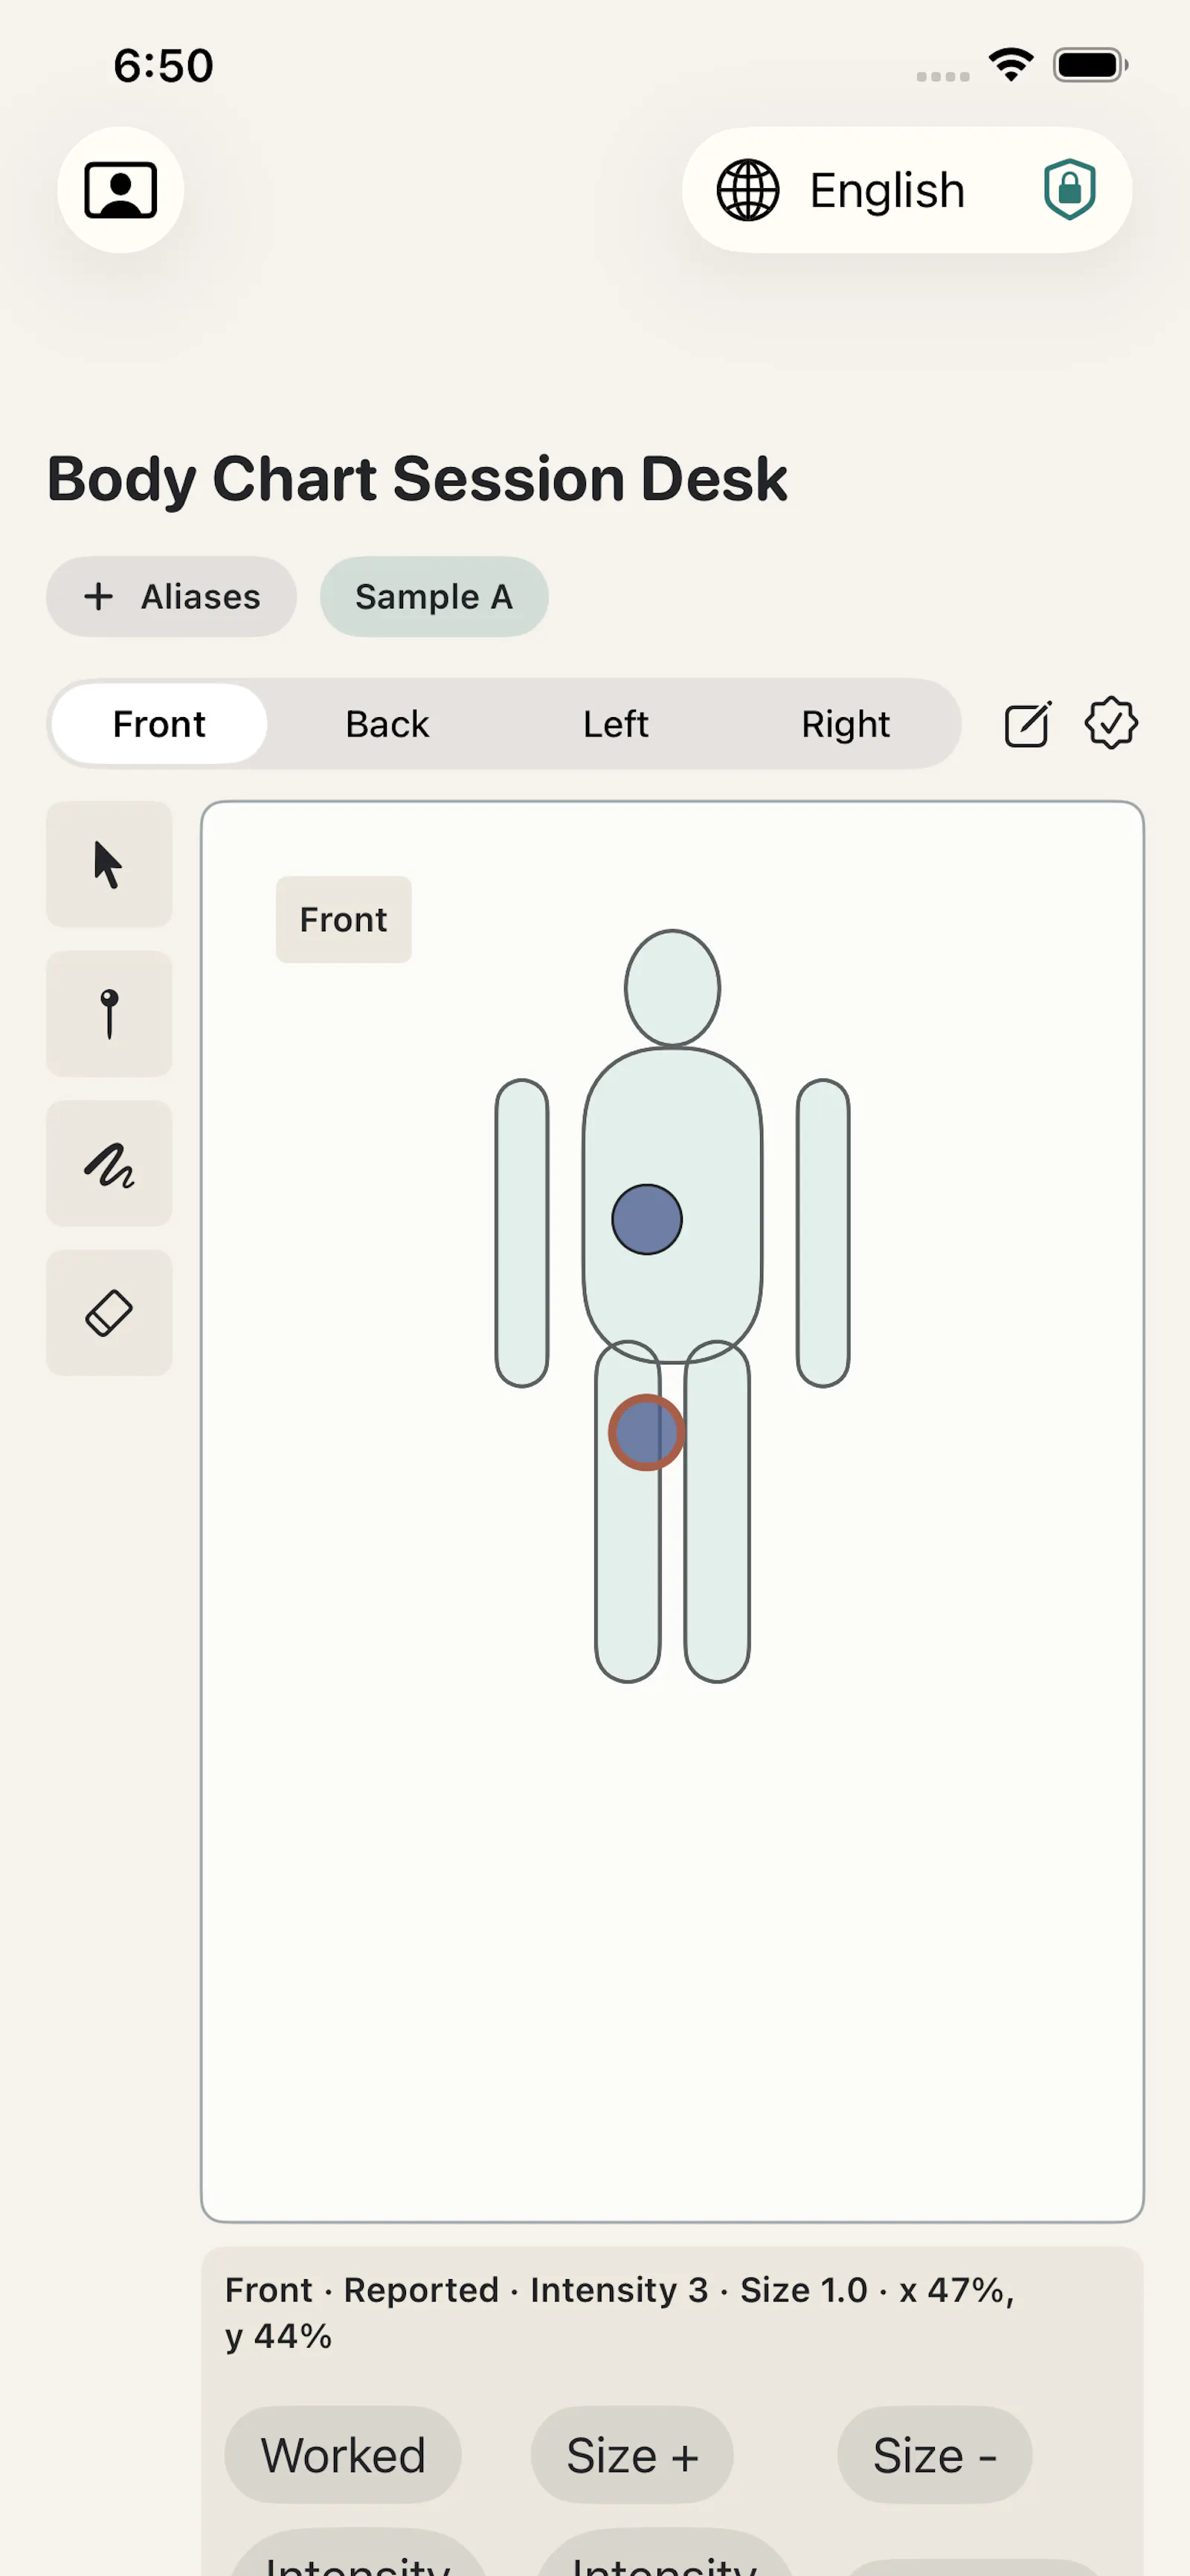Switch to the Left view tab
This screenshot has width=1190, height=2576.
(x=616, y=724)
